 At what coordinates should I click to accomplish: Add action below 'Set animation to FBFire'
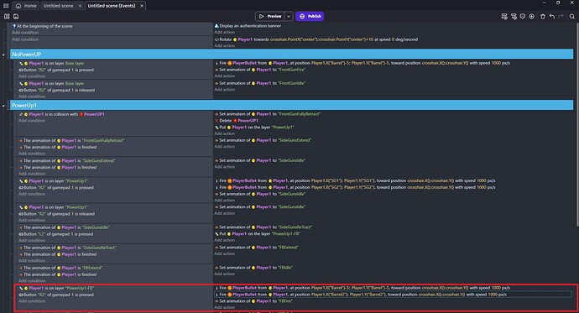pyautogui.click(x=225, y=307)
